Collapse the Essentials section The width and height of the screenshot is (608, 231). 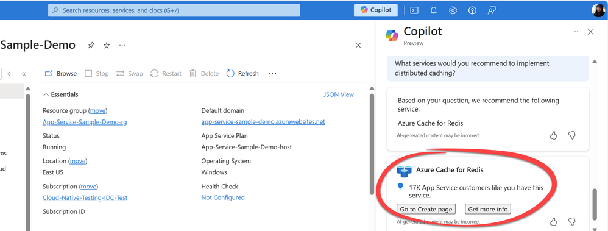tap(60, 94)
